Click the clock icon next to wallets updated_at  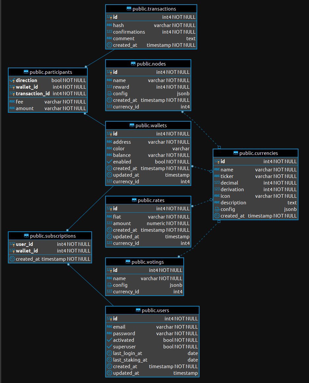109,175
